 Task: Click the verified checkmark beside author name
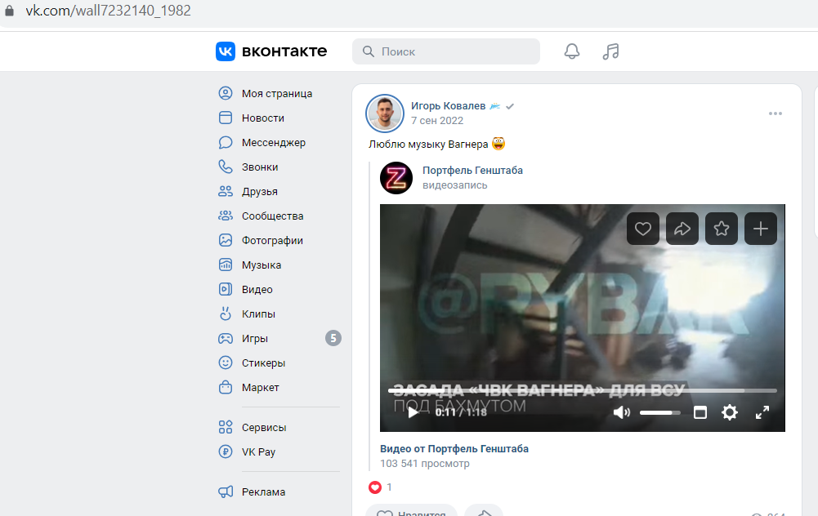tap(510, 106)
